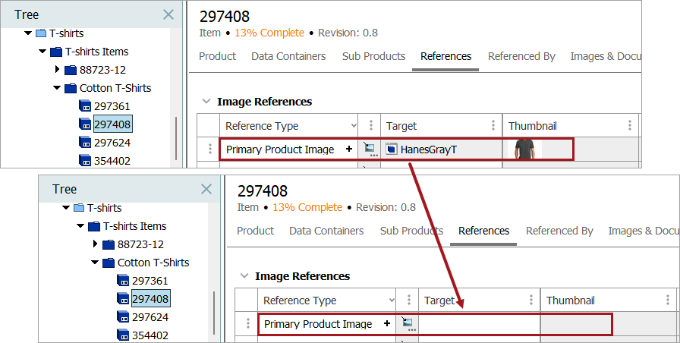Click the 297361 item icon in upper tree
The height and width of the screenshot is (343, 680).
tap(84, 106)
